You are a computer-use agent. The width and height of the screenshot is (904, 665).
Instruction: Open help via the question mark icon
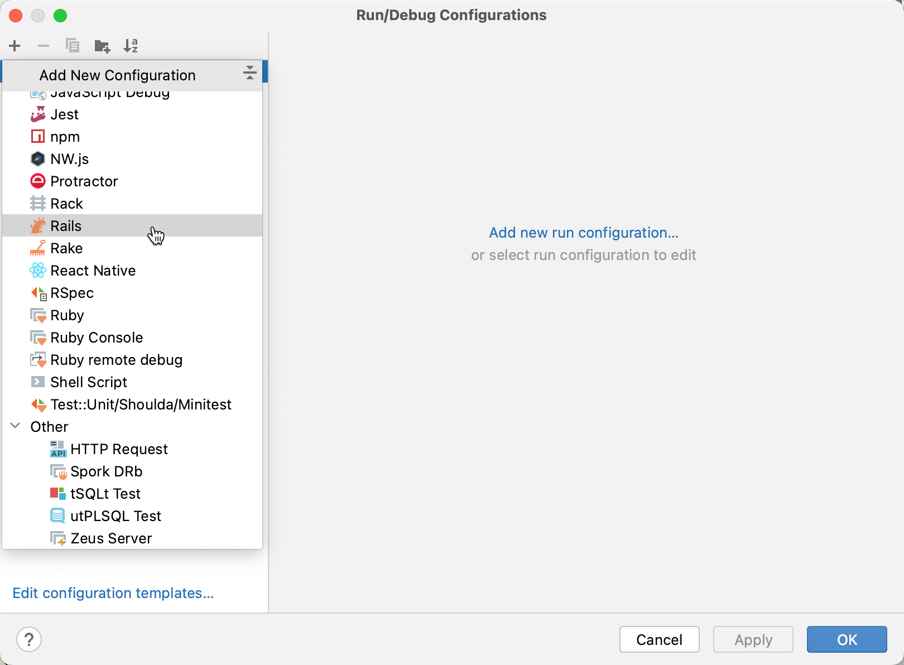click(x=29, y=639)
